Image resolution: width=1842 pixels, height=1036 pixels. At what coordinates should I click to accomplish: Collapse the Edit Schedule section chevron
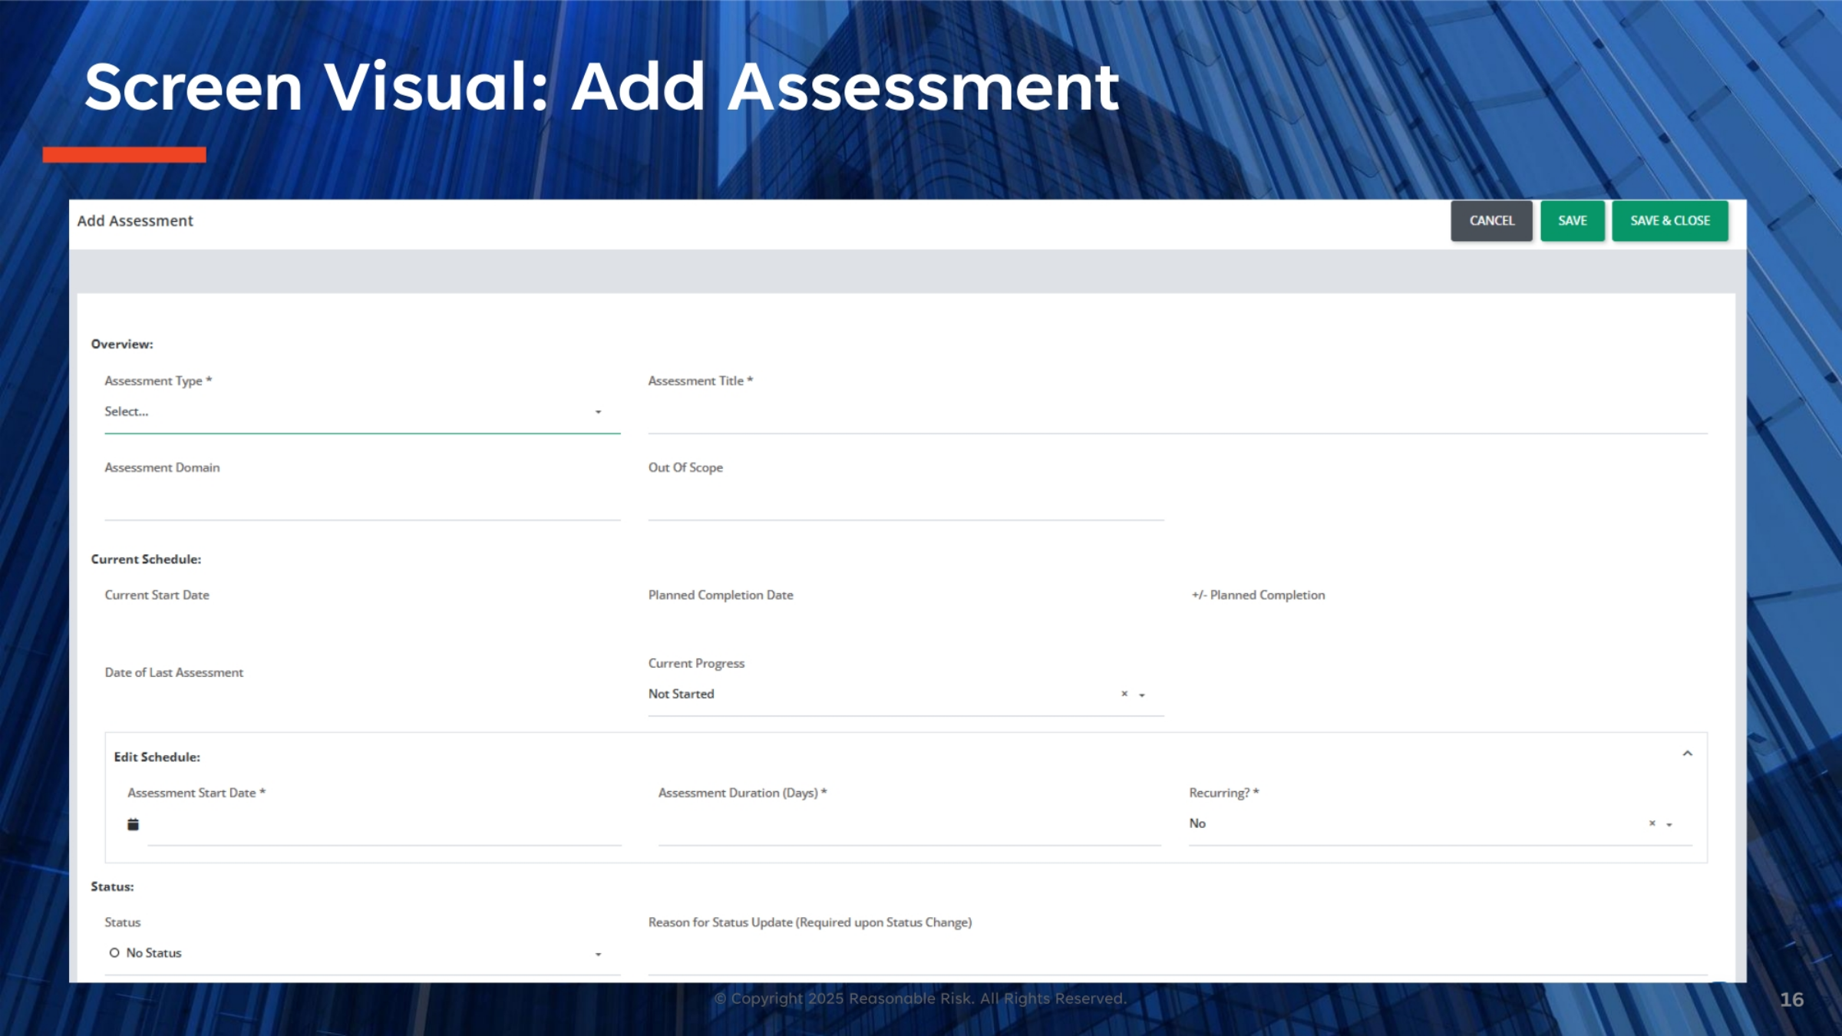click(x=1687, y=754)
